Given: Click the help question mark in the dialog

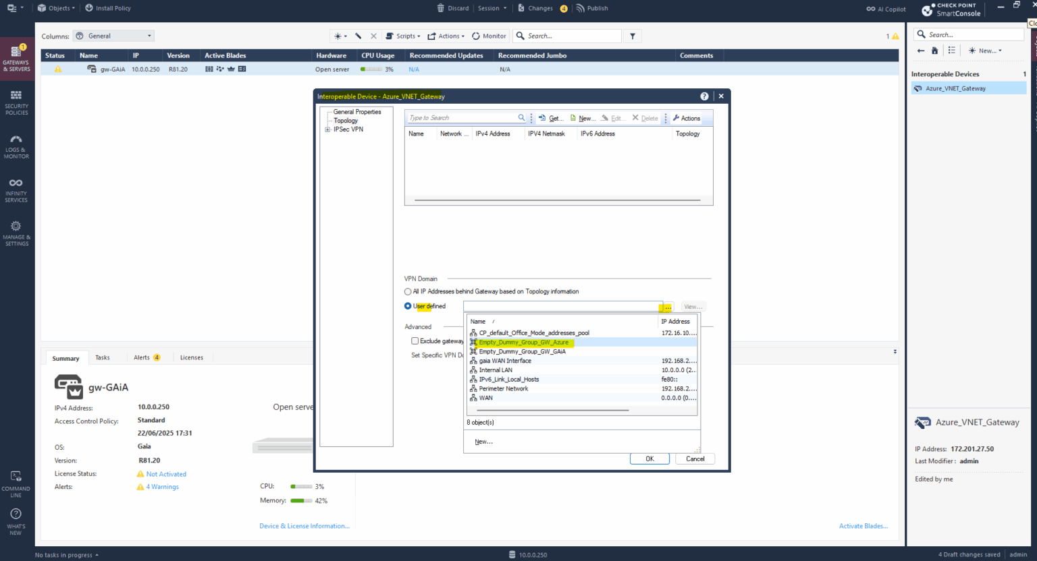Looking at the screenshot, I should tap(704, 96).
